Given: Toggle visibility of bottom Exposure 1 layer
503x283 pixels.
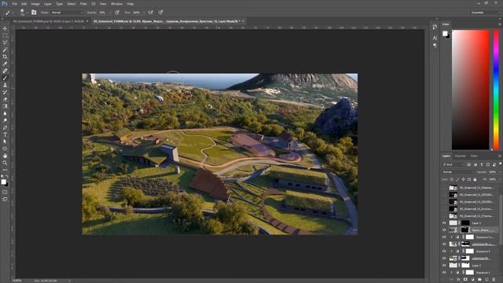Looking at the screenshot, I should pos(444,273).
